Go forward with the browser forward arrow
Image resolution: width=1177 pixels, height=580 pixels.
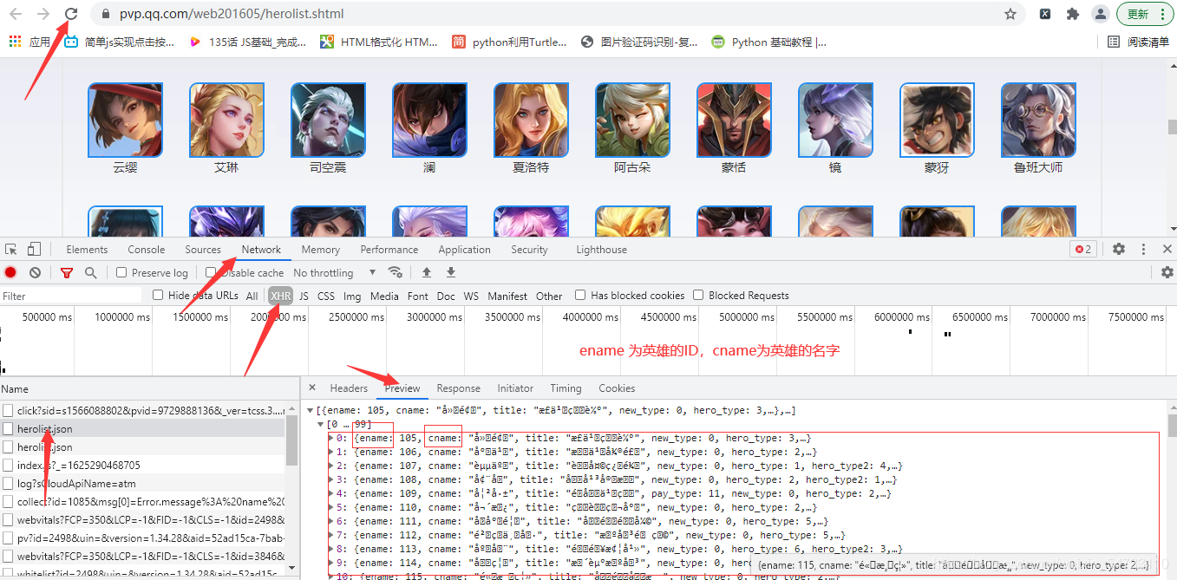click(x=44, y=14)
